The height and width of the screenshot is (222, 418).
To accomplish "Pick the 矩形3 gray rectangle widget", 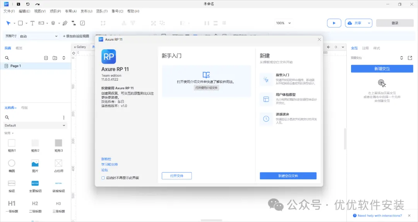I will click(58, 145).
